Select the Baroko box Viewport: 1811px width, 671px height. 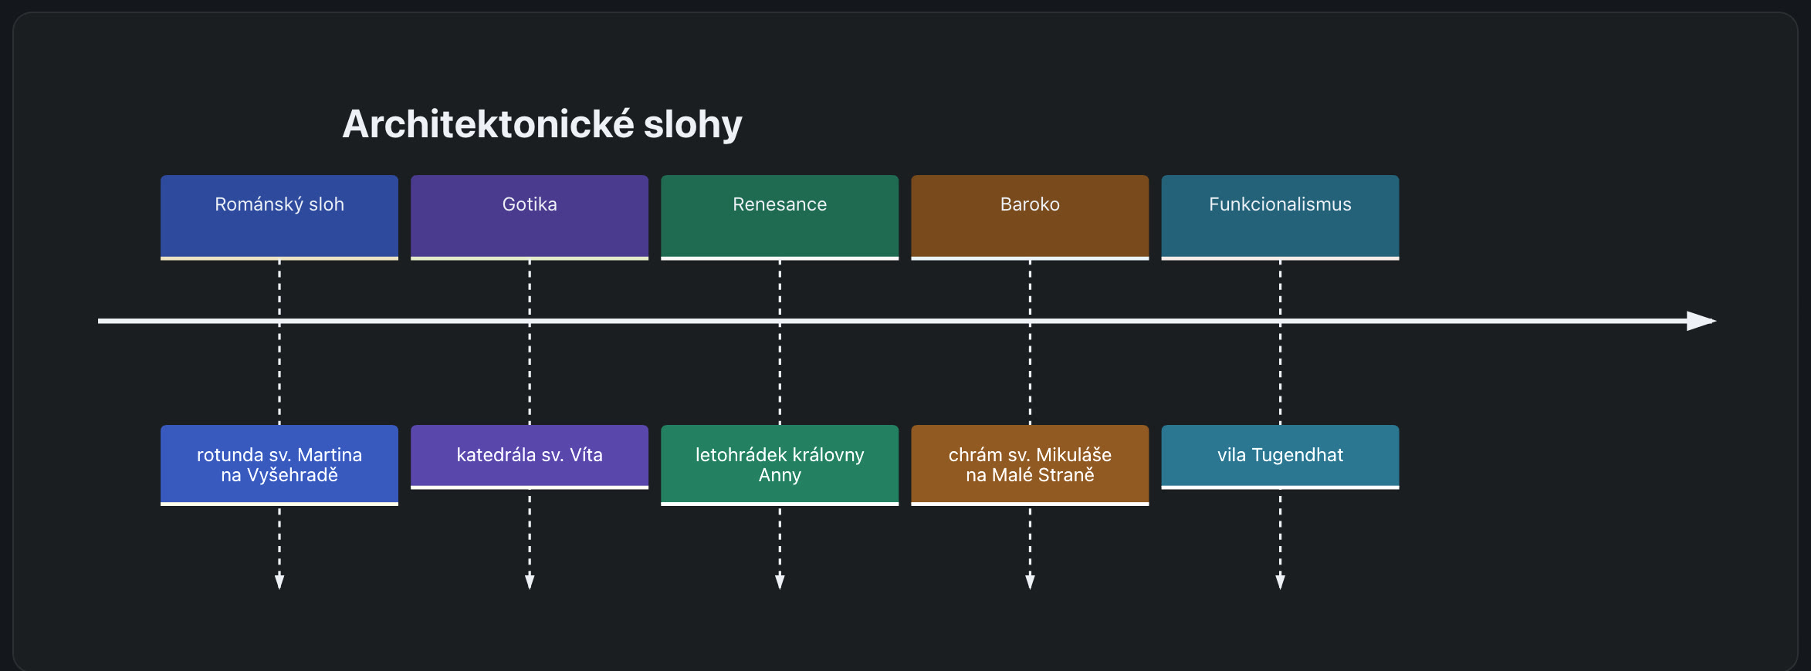pos(1030,217)
